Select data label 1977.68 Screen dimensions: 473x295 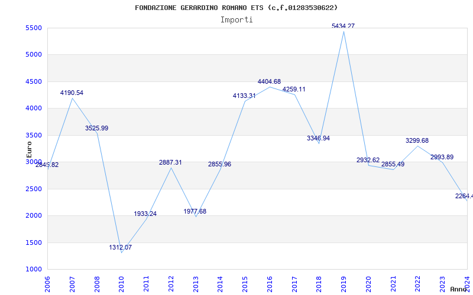195,211
